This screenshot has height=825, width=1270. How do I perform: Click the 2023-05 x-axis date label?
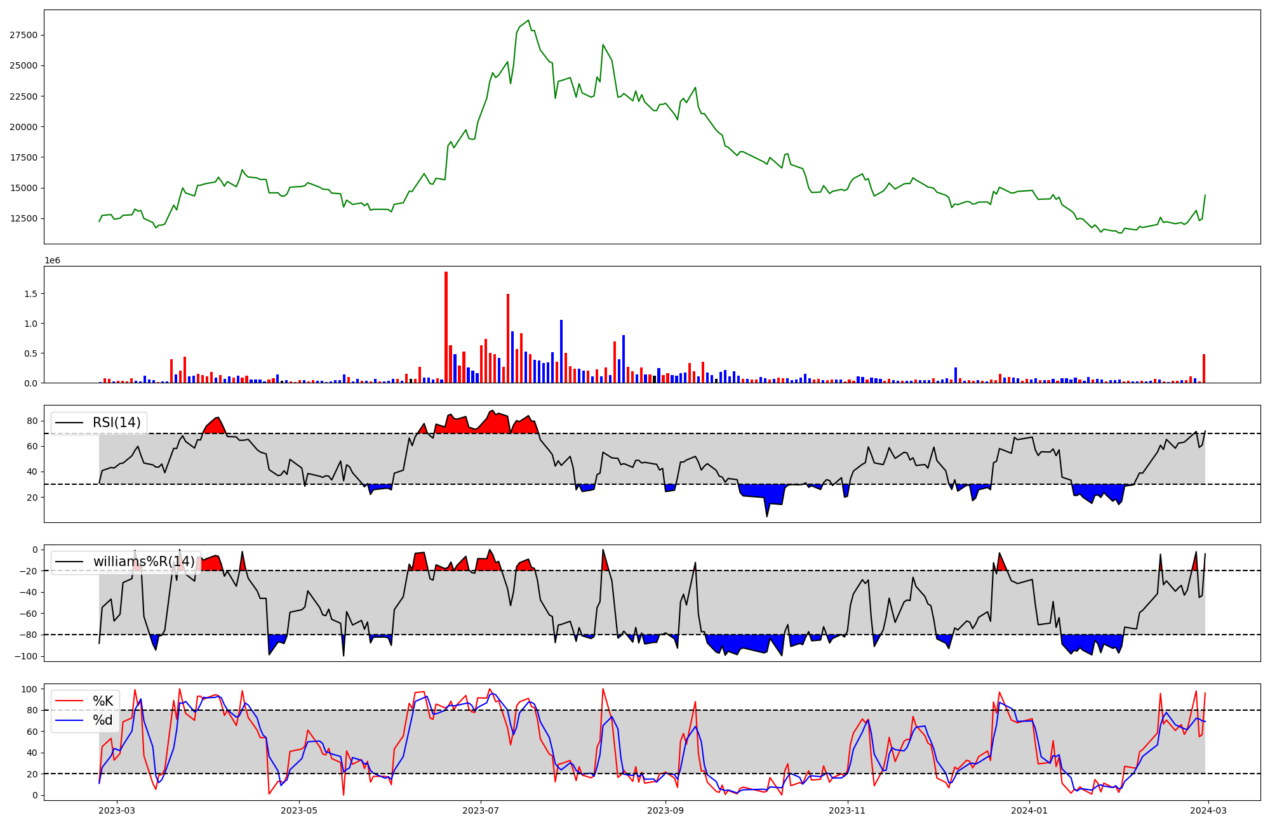point(298,810)
